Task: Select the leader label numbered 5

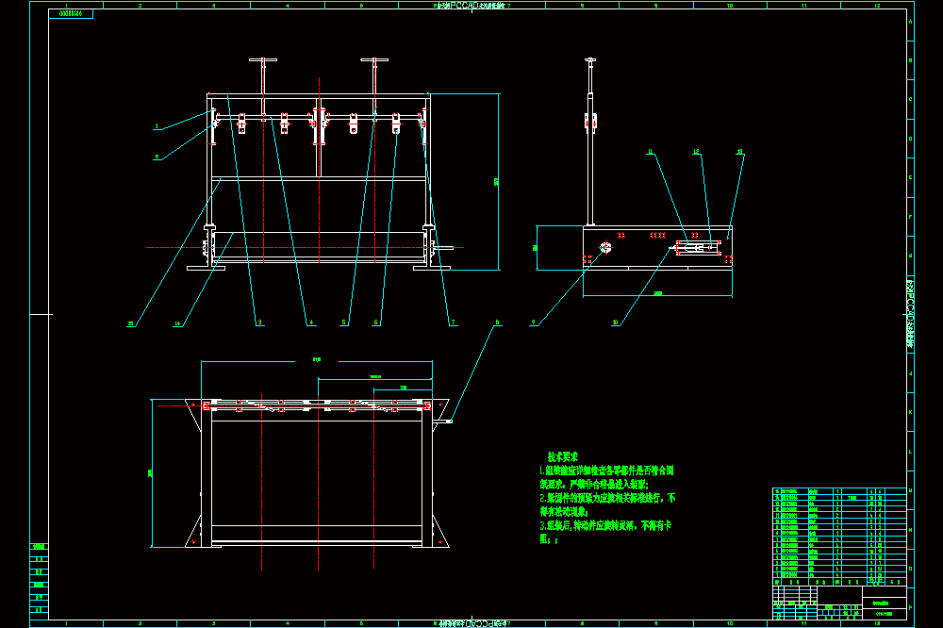Action: (344, 322)
